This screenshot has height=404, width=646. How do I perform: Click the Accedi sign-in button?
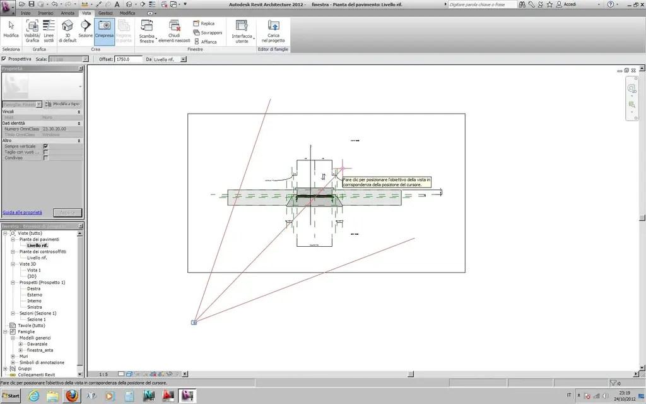click(567, 4)
